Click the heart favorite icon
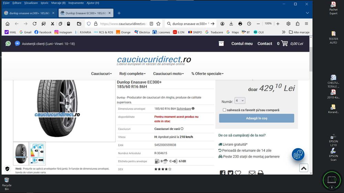Screen dimensions: 344x193 click(238, 173)
